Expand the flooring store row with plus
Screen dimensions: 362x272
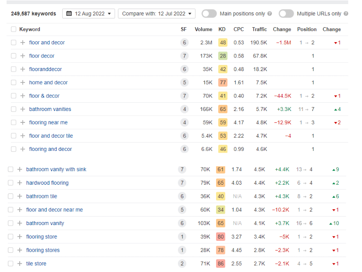coord(20,236)
